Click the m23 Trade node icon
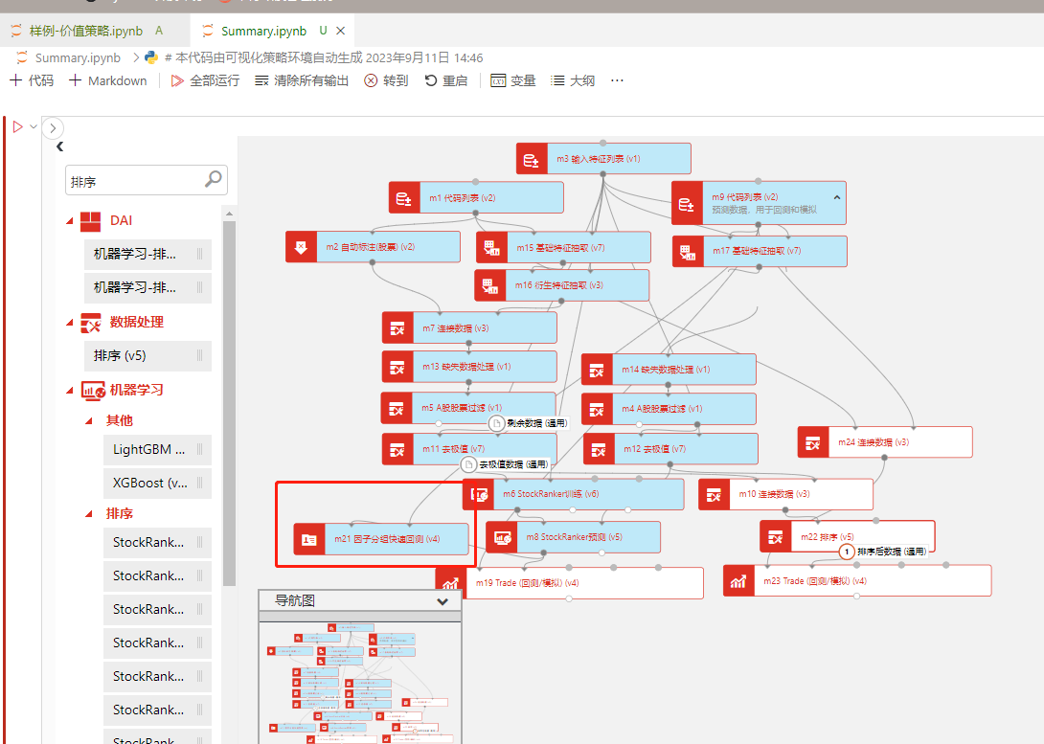This screenshot has height=744, width=1044. pyautogui.click(x=738, y=581)
